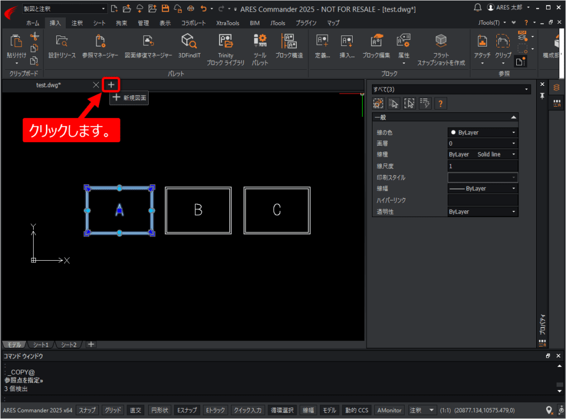
Task: Collapse the 一般 properties section
Action: pyautogui.click(x=513, y=117)
